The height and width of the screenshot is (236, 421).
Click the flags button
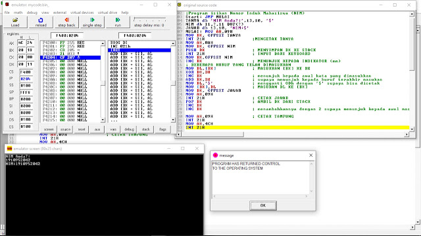(x=162, y=129)
